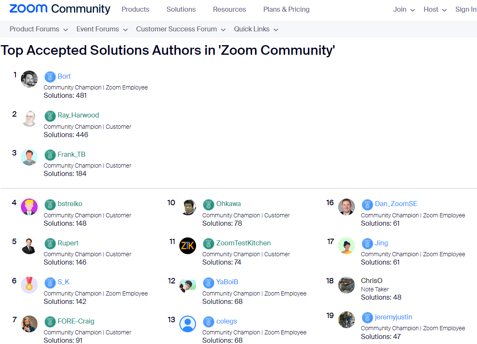Open bstrelko's purple avatar
477x344 pixels.
[29, 207]
